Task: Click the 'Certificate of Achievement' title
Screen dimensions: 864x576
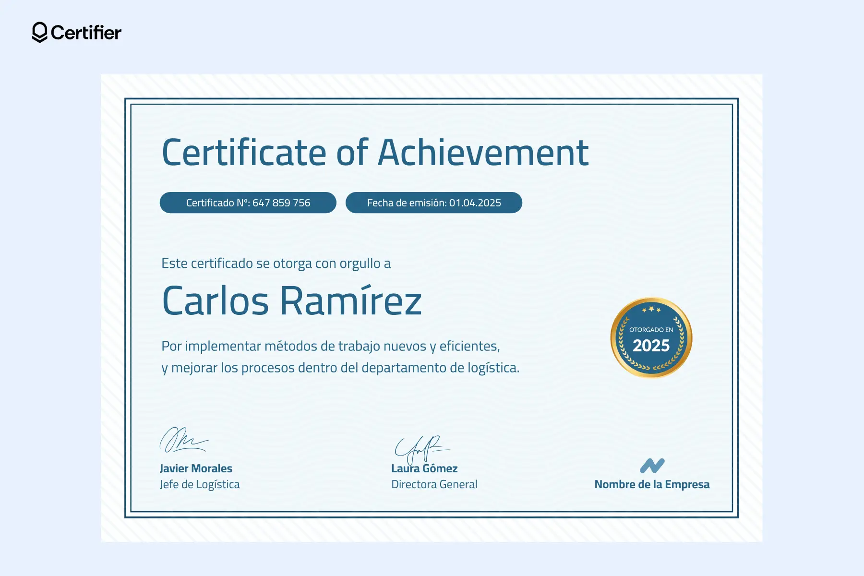Action: pyautogui.click(x=375, y=153)
